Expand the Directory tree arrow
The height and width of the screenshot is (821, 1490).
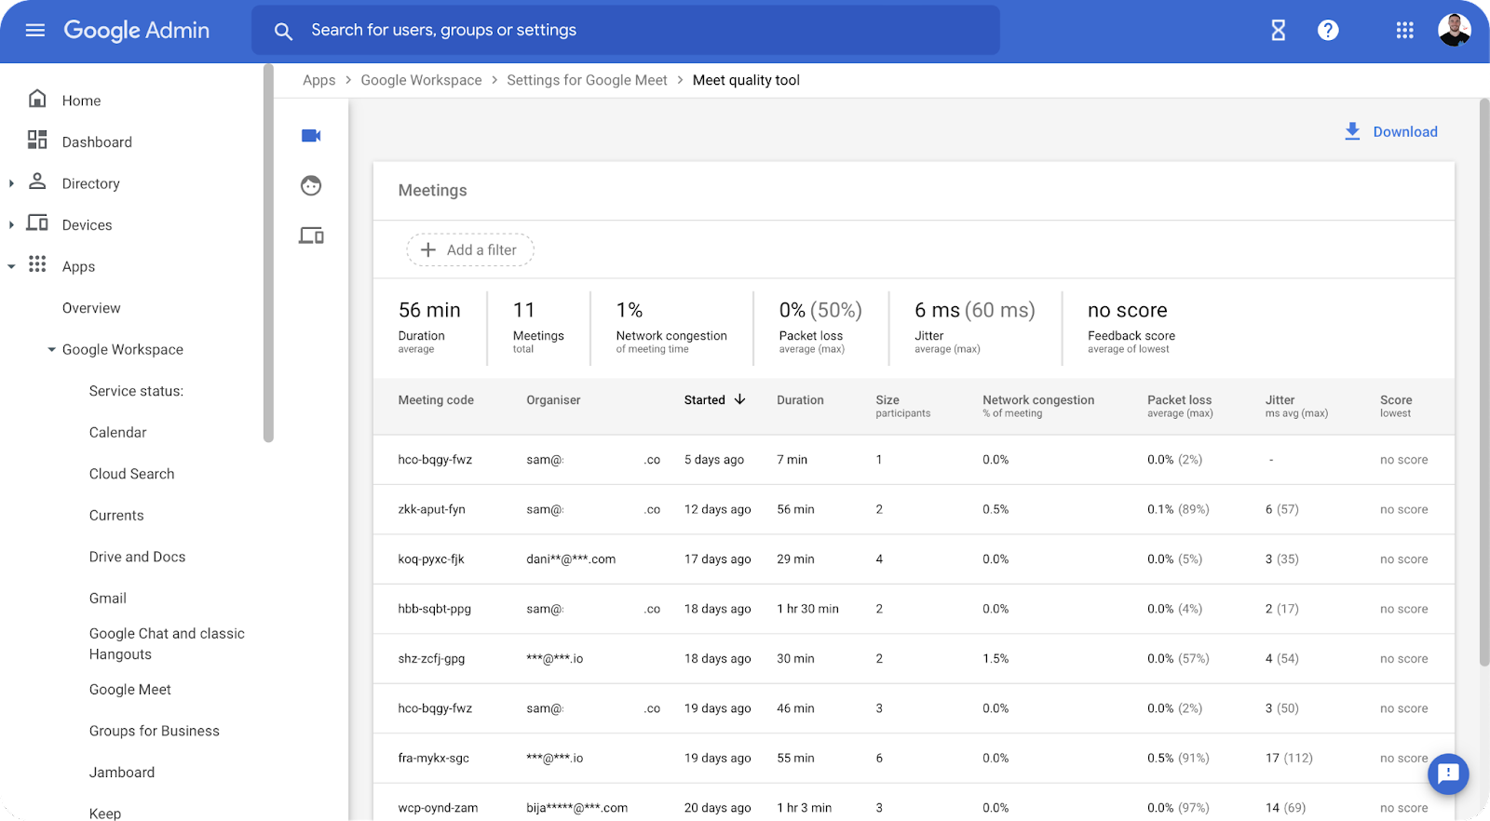pos(11,183)
